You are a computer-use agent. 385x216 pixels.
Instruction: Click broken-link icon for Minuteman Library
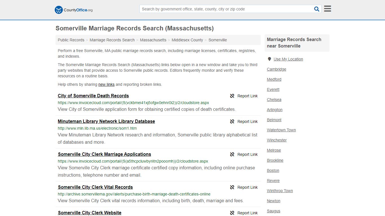click(x=232, y=121)
